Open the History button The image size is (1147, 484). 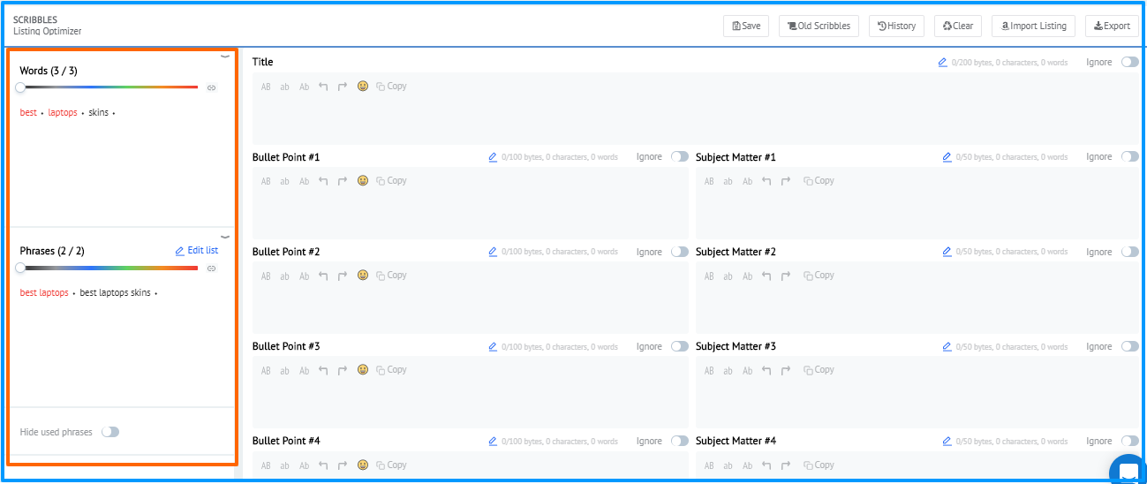tap(896, 26)
